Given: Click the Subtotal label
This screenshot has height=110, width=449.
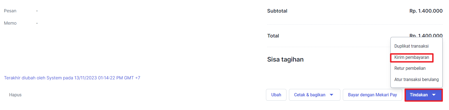Looking at the screenshot, I should (x=277, y=11).
